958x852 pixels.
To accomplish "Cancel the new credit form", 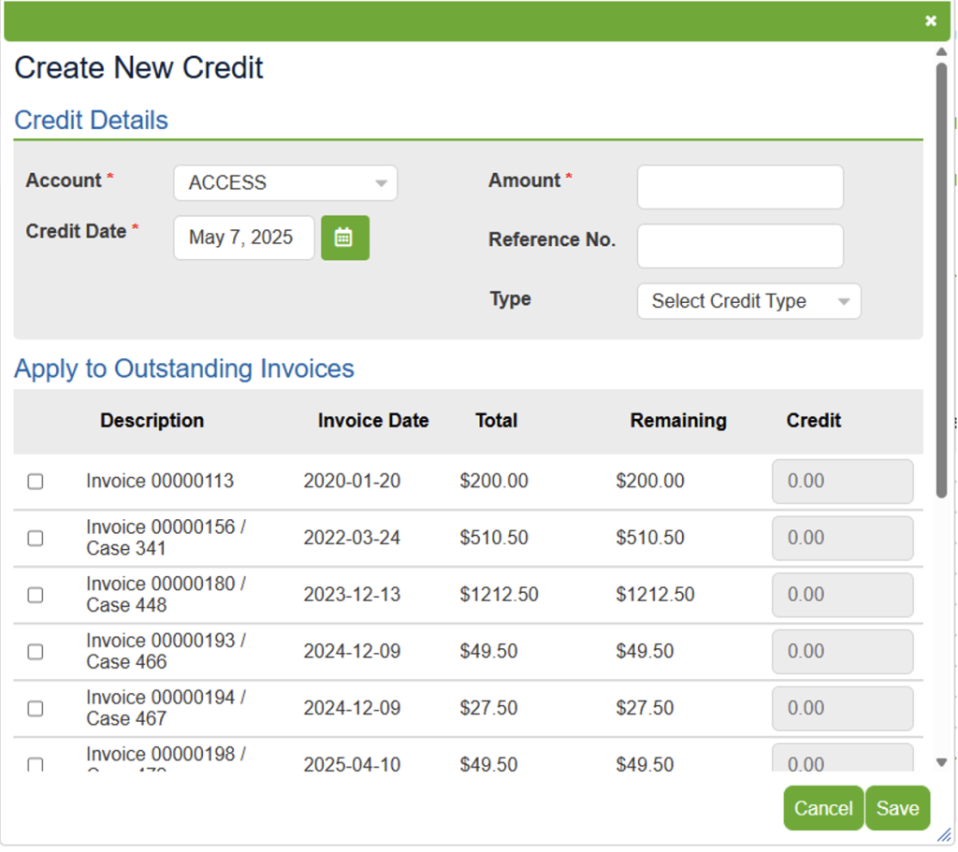I will (x=822, y=808).
